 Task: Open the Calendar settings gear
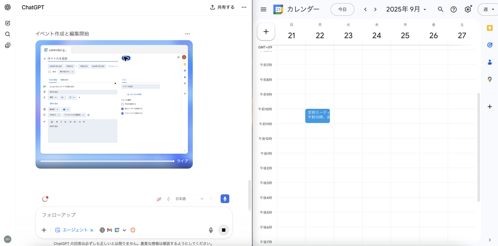pos(467,9)
